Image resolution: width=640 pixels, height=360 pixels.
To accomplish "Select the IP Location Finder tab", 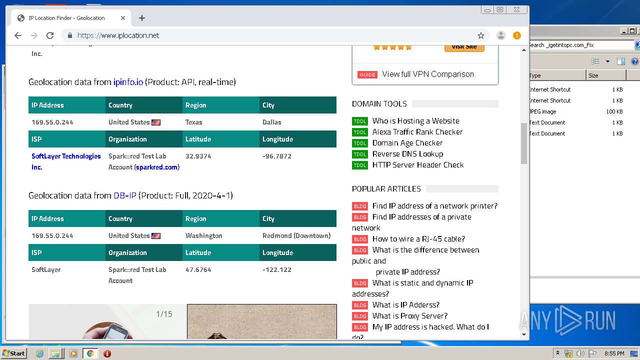I will (x=71, y=18).
